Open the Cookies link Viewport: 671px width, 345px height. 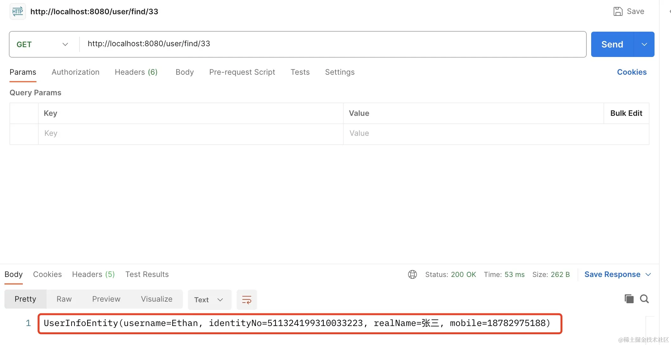[631, 72]
